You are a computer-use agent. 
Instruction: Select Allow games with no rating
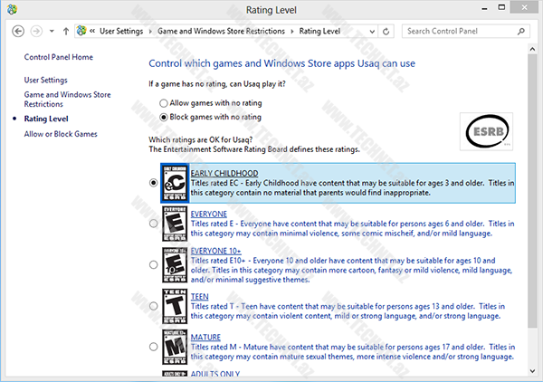coord(164,103)
